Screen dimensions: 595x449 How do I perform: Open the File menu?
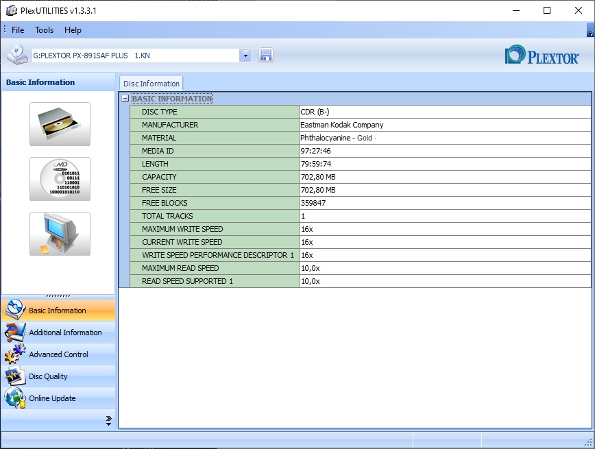click(18, 30)
